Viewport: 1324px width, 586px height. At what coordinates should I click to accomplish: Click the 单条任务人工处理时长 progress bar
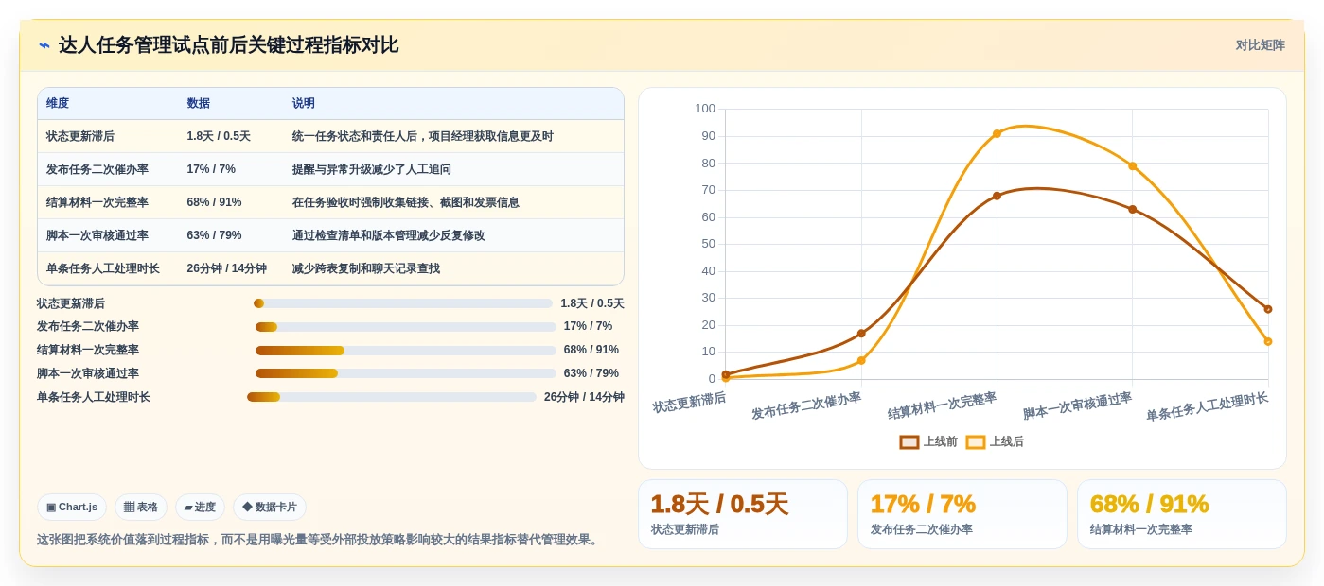(392, 397)
